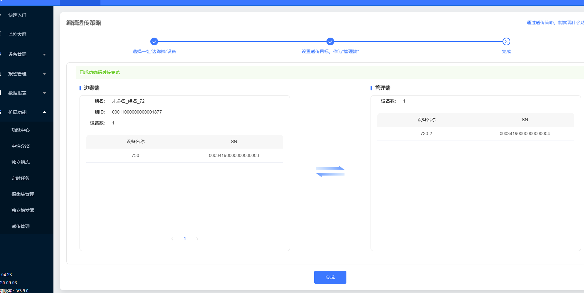The image size is (584, 293).
Task: Collapse the 扩展功能 sidebar menu
Action: pos(26,112)
